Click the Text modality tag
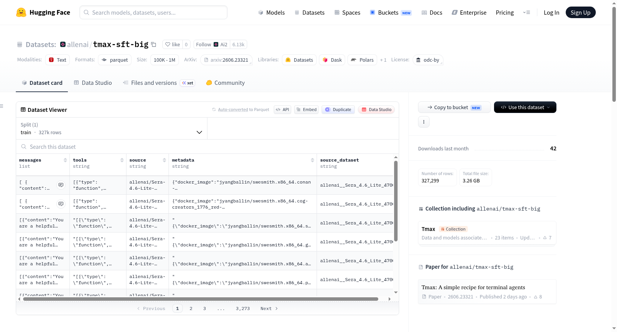 click(57, 60)
